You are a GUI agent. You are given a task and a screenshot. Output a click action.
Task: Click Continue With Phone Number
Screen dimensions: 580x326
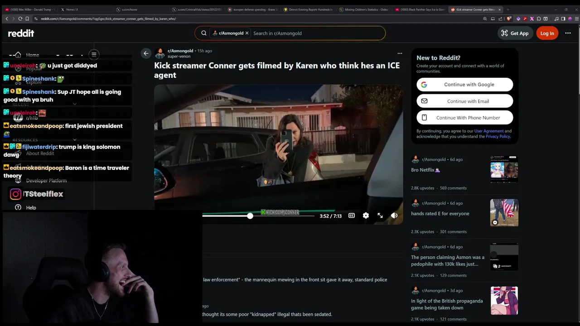coord(465,118)
